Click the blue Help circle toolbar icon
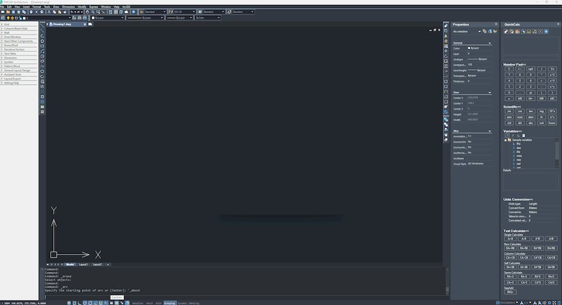 134,12
